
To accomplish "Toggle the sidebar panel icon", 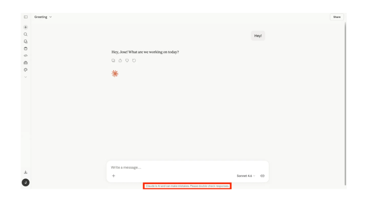I will coord(26,17).
